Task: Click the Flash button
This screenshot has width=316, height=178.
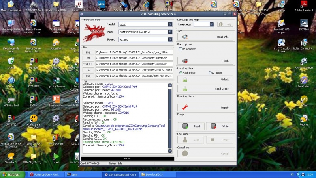Action: (205, 61)
